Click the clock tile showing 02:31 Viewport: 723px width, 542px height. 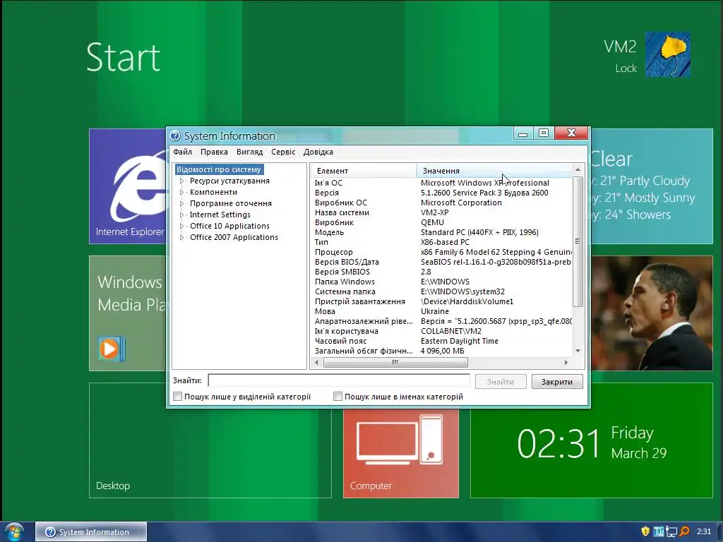pyautogui.click(x=592, y=440)
